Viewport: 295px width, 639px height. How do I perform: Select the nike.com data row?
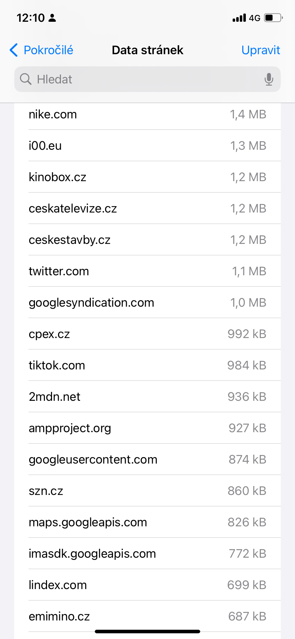[147, 114]
